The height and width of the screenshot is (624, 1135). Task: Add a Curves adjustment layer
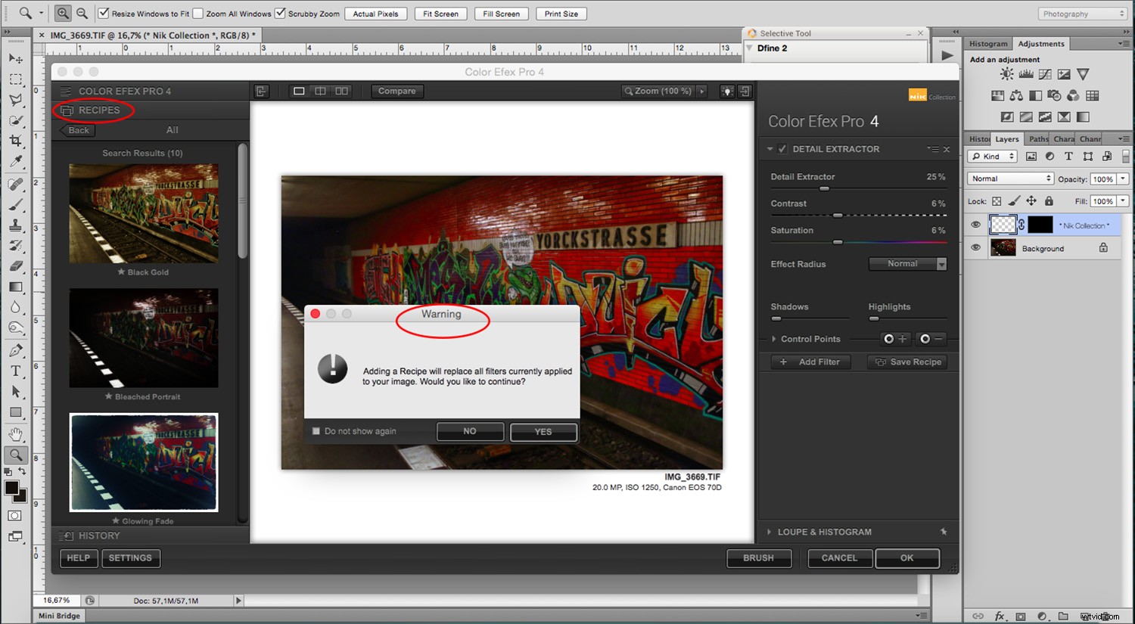click(x=1045, y=73)
